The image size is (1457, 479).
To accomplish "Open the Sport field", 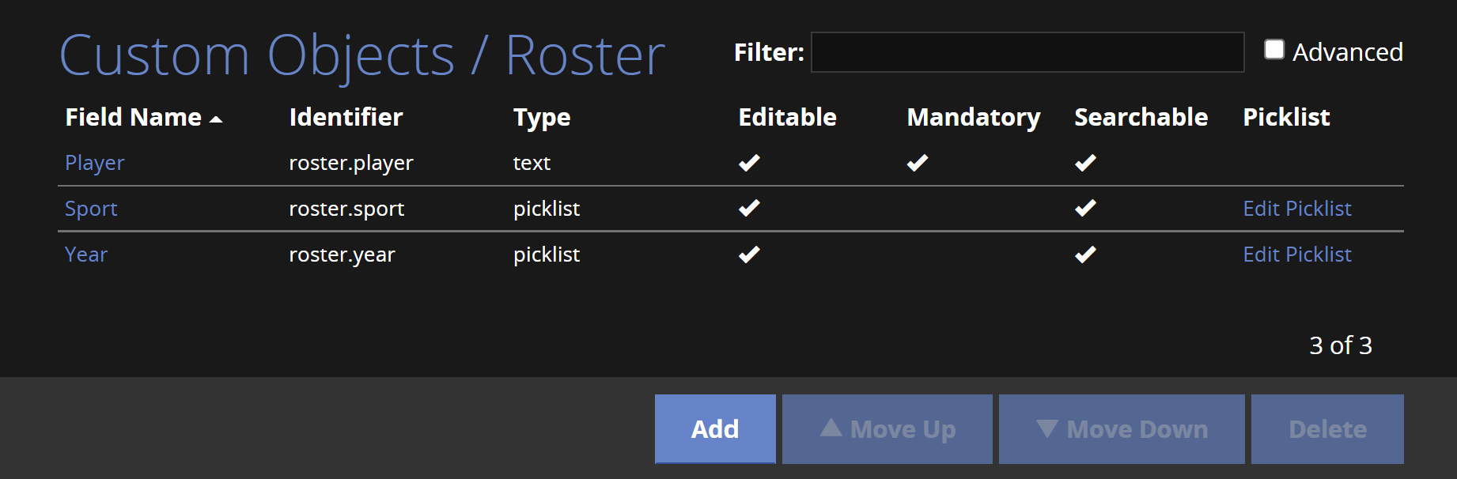I will 91,209.
